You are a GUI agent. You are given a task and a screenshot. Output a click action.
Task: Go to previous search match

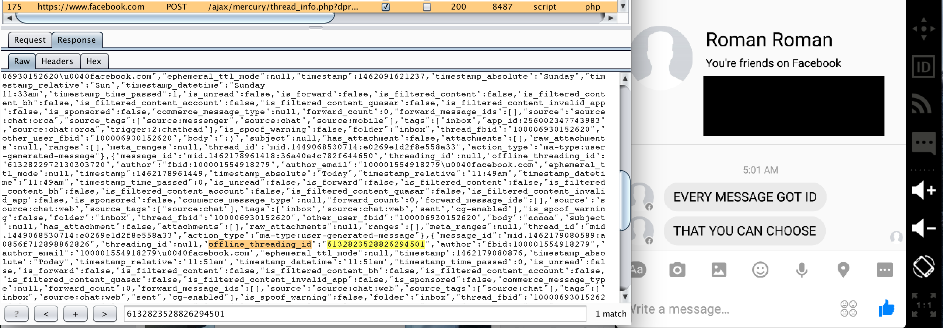click(x=46, y=314)
